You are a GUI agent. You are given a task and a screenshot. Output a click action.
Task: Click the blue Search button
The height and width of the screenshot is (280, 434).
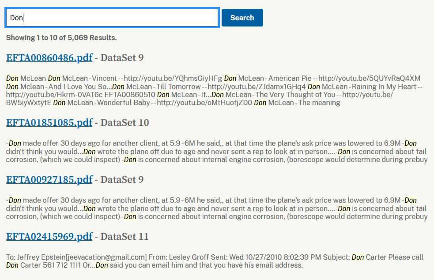coord(242,18)
